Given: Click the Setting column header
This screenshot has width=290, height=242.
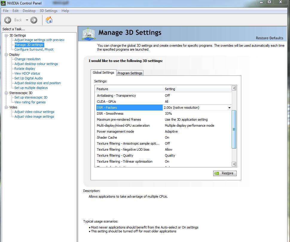Looking at the screenshot, I should tap(197, 89).
